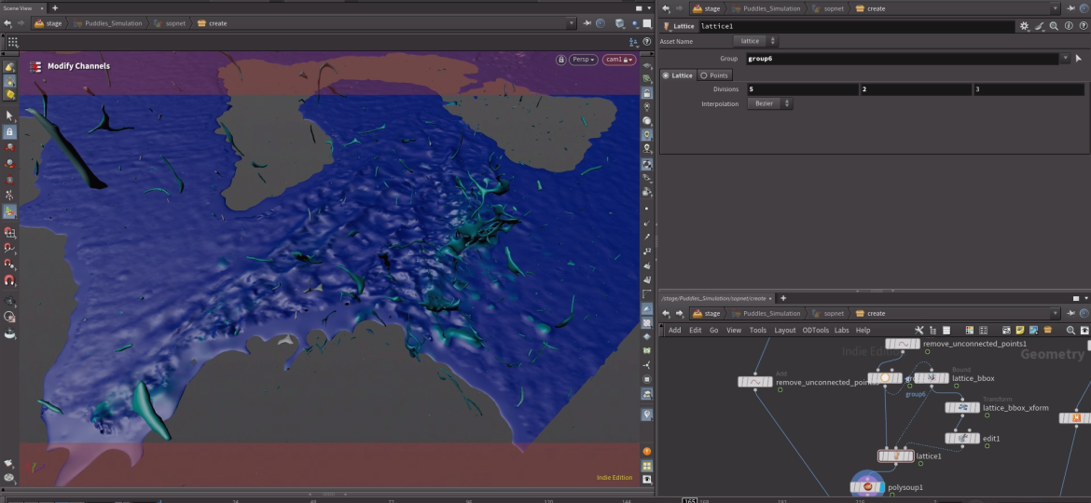
Task: Click the sopnet breadcrumb in network editor path
Action: coord(833,314)
